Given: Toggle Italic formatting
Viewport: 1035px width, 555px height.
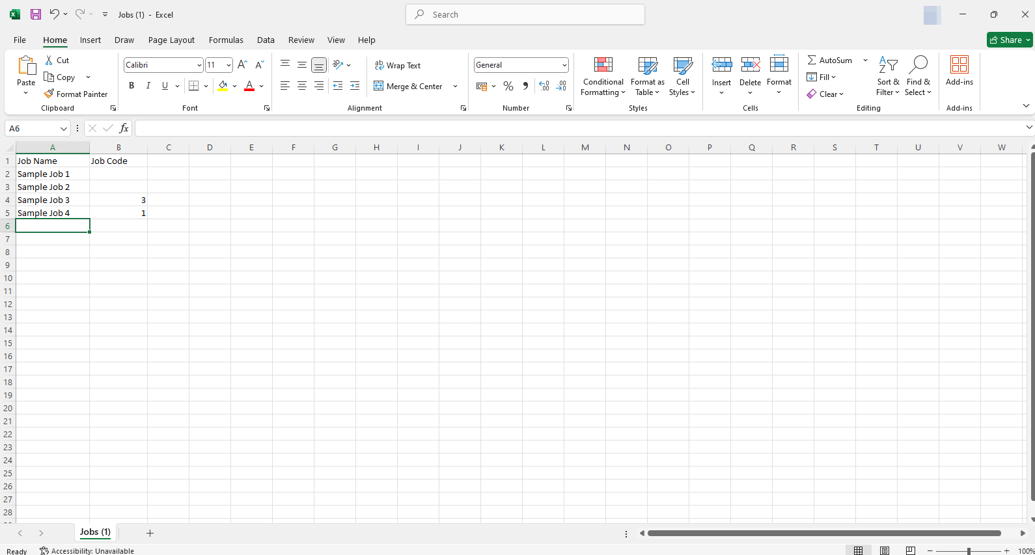Looking at the screenshot, I should (148, 86).
